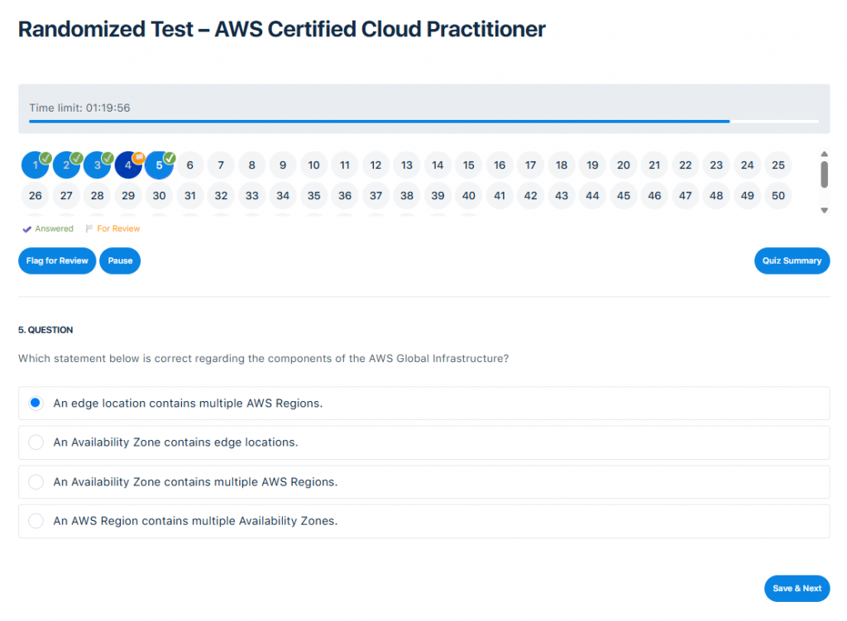This screenshot has height=621, width=847.
Task: Go to question 38 in the palette
Action: pyautogui.click(x=406, y=195)
